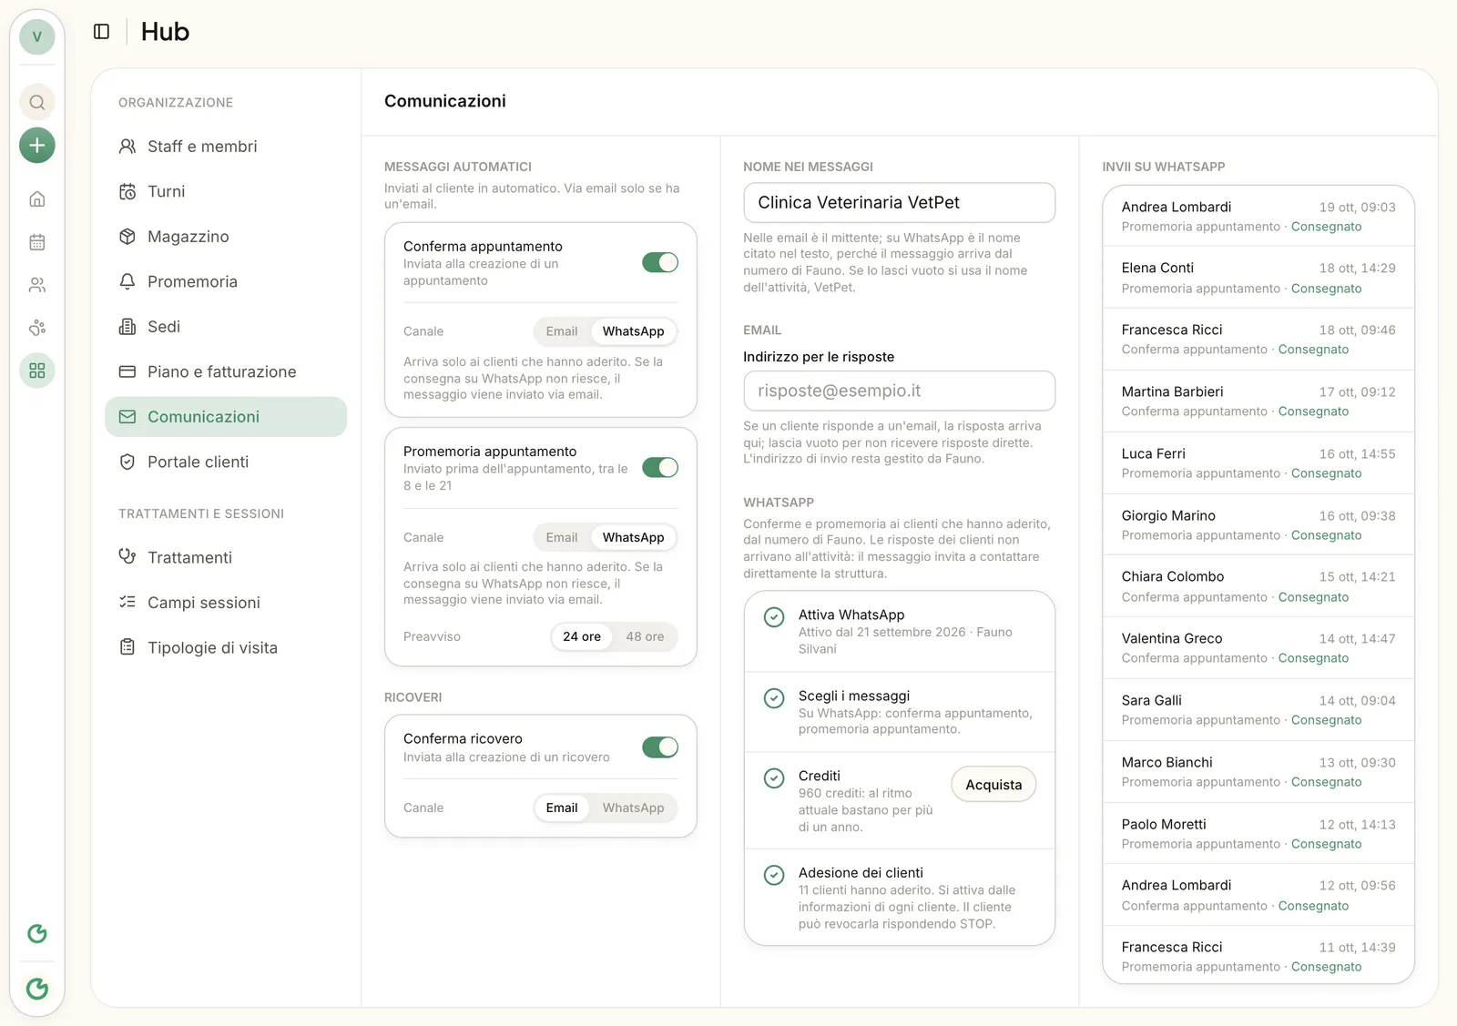Open Trattamenti section
The height and width of the screenshot is (1026, 1457).
(226, 557)
